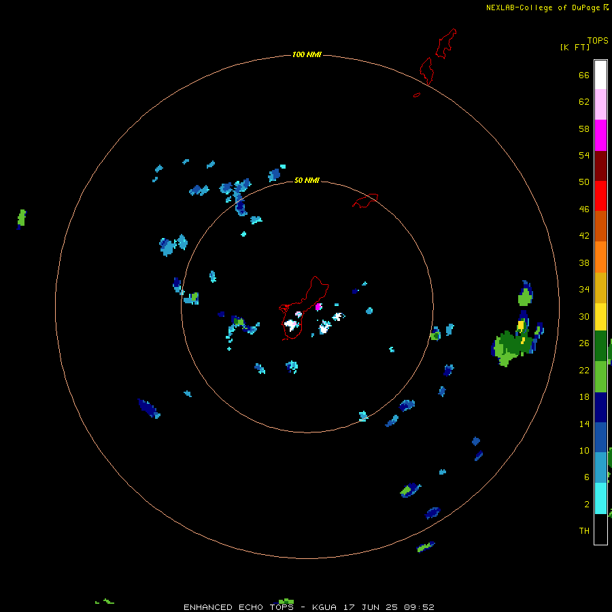
Task: Click the 22 legend value
Action: tap(584, 371)
